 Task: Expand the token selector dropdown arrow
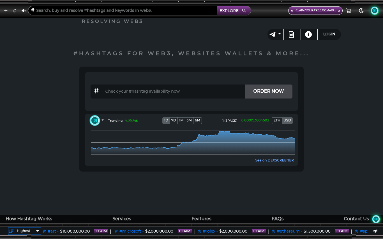tap(103, 120)
